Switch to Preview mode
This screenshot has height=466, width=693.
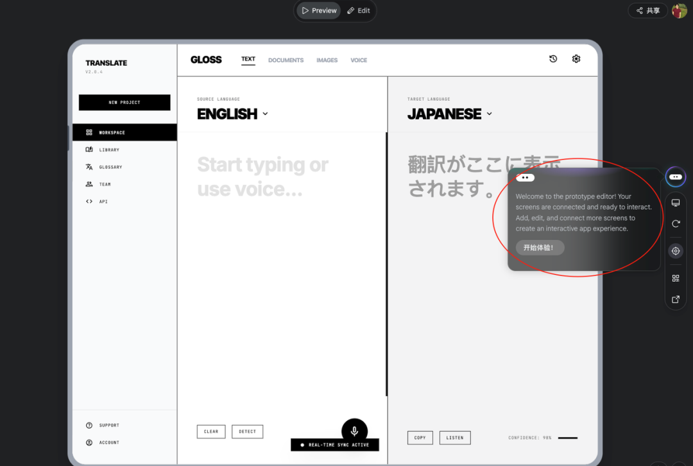coord(319,11)
